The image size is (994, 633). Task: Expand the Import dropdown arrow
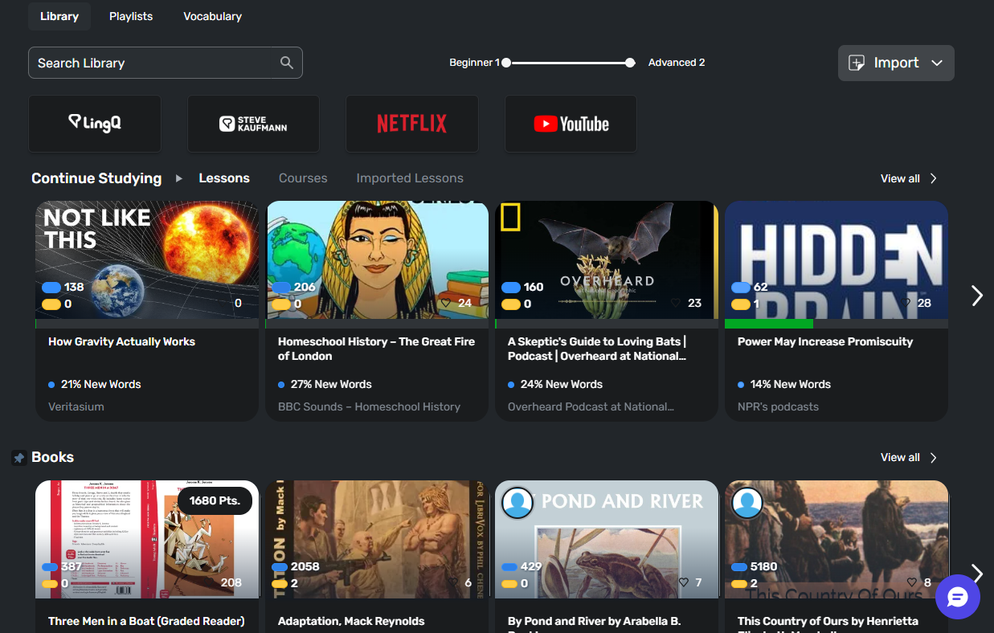937,63
